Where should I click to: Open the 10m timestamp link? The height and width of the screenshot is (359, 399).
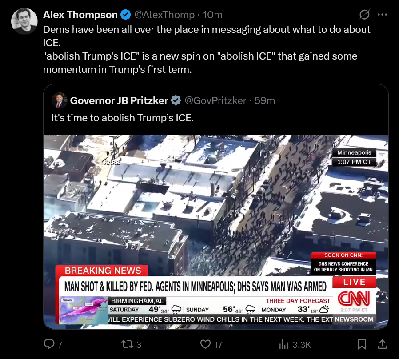point(212,15)
